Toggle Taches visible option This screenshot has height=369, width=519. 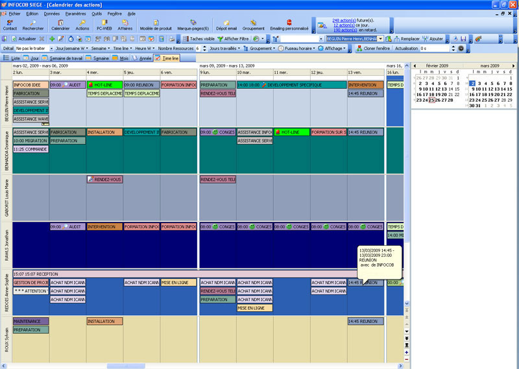(198, 39)
